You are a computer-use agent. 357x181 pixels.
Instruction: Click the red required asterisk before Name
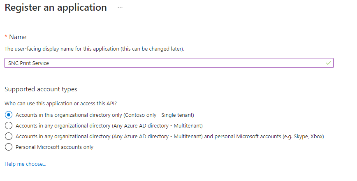click(6, 37)
